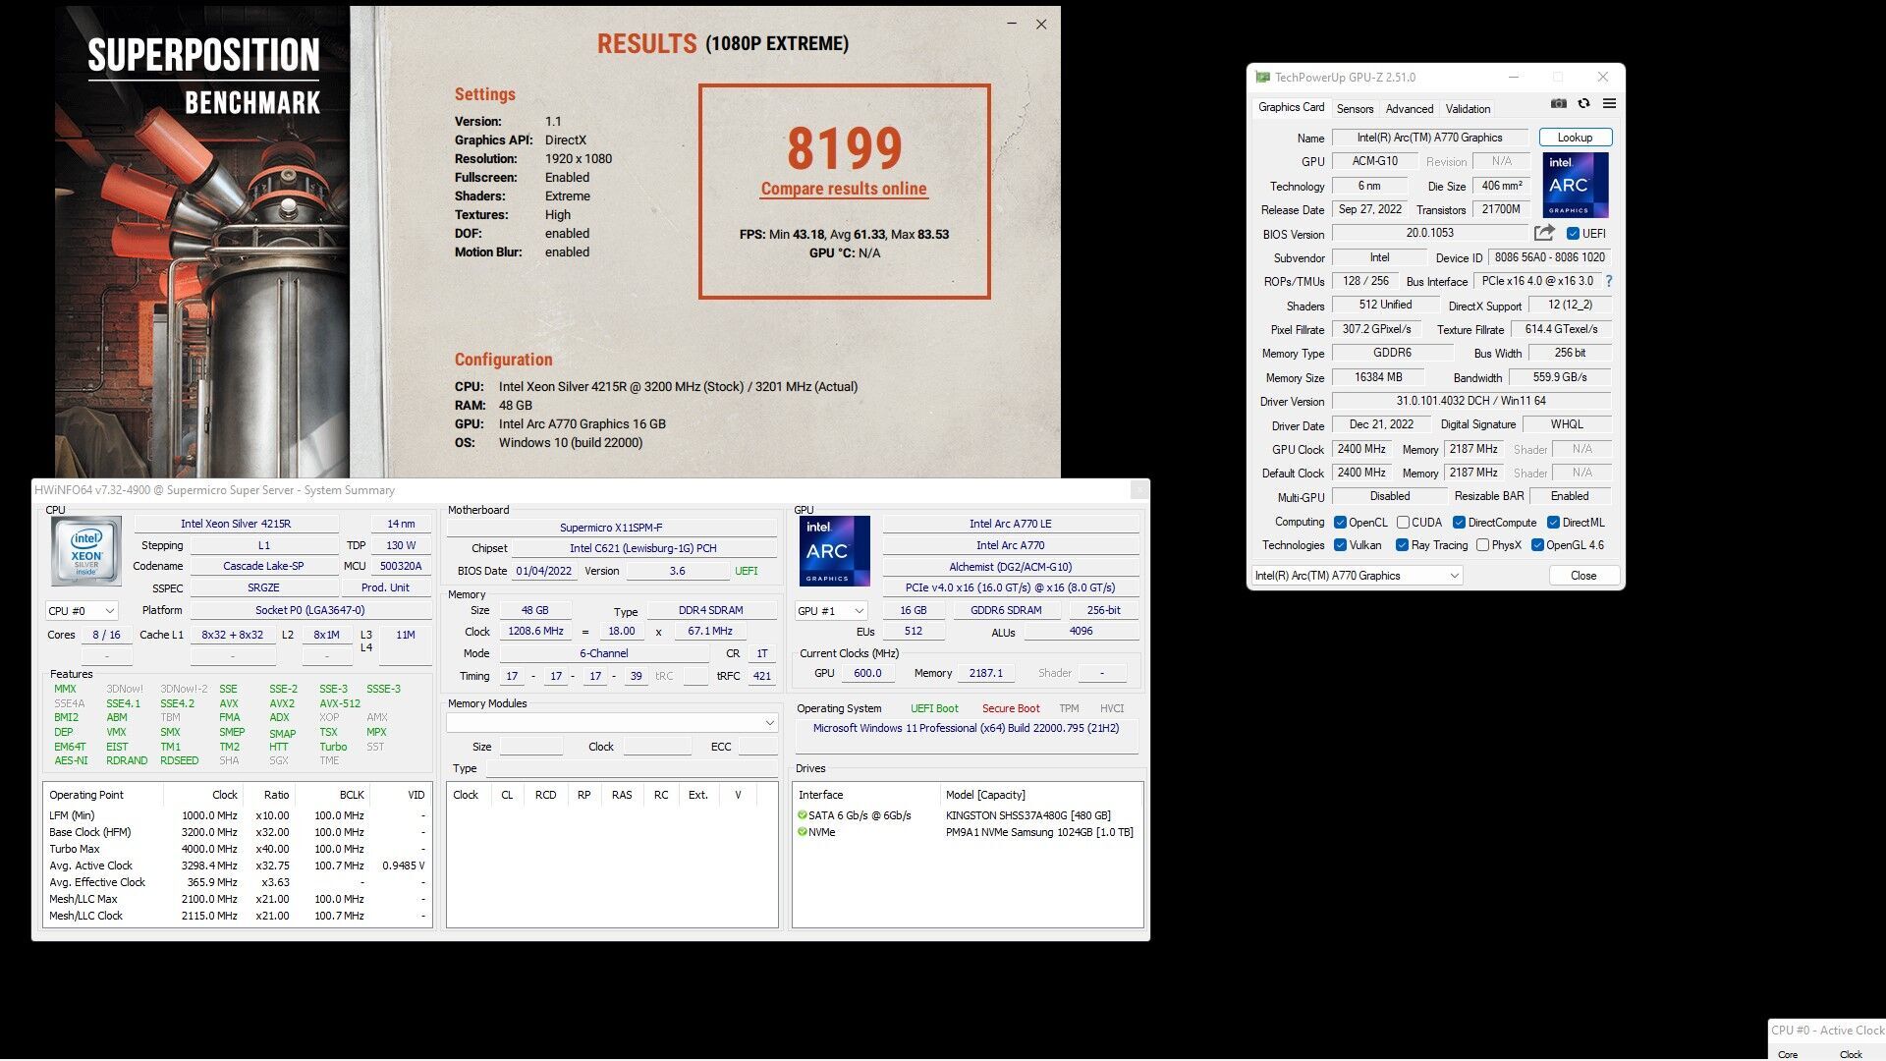1886x1061 pixels.
Task: Click the Resizable BAR Enabled field
Action: (x=1569, y=496)
